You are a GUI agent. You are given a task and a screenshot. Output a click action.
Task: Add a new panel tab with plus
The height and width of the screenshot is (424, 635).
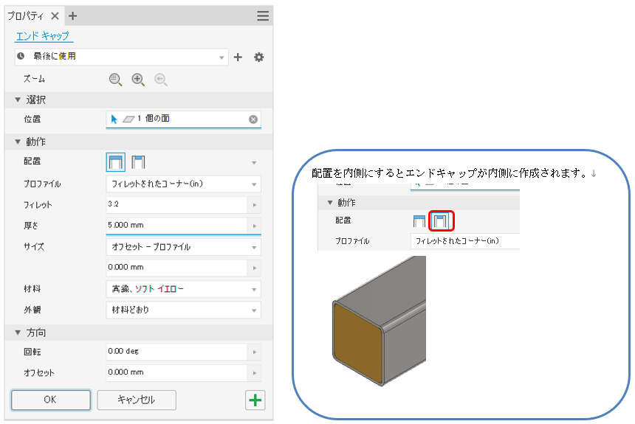point(73,15)
